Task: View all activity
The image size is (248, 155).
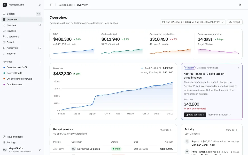Action: click(x=231, y=130)
